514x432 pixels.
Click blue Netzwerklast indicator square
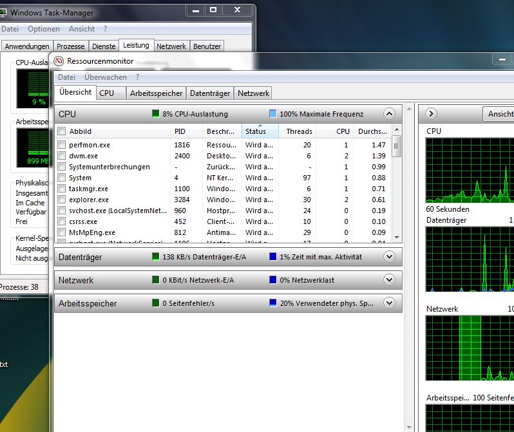point(272,280)
